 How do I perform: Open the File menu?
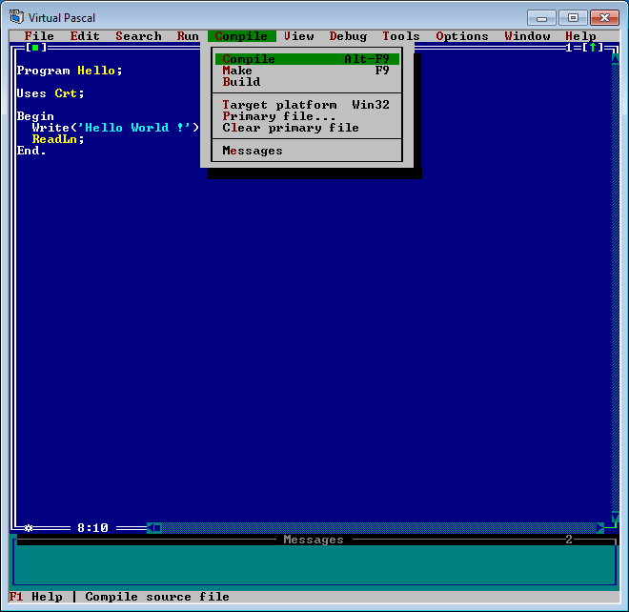pyautogui.click(x=39, y=36)
